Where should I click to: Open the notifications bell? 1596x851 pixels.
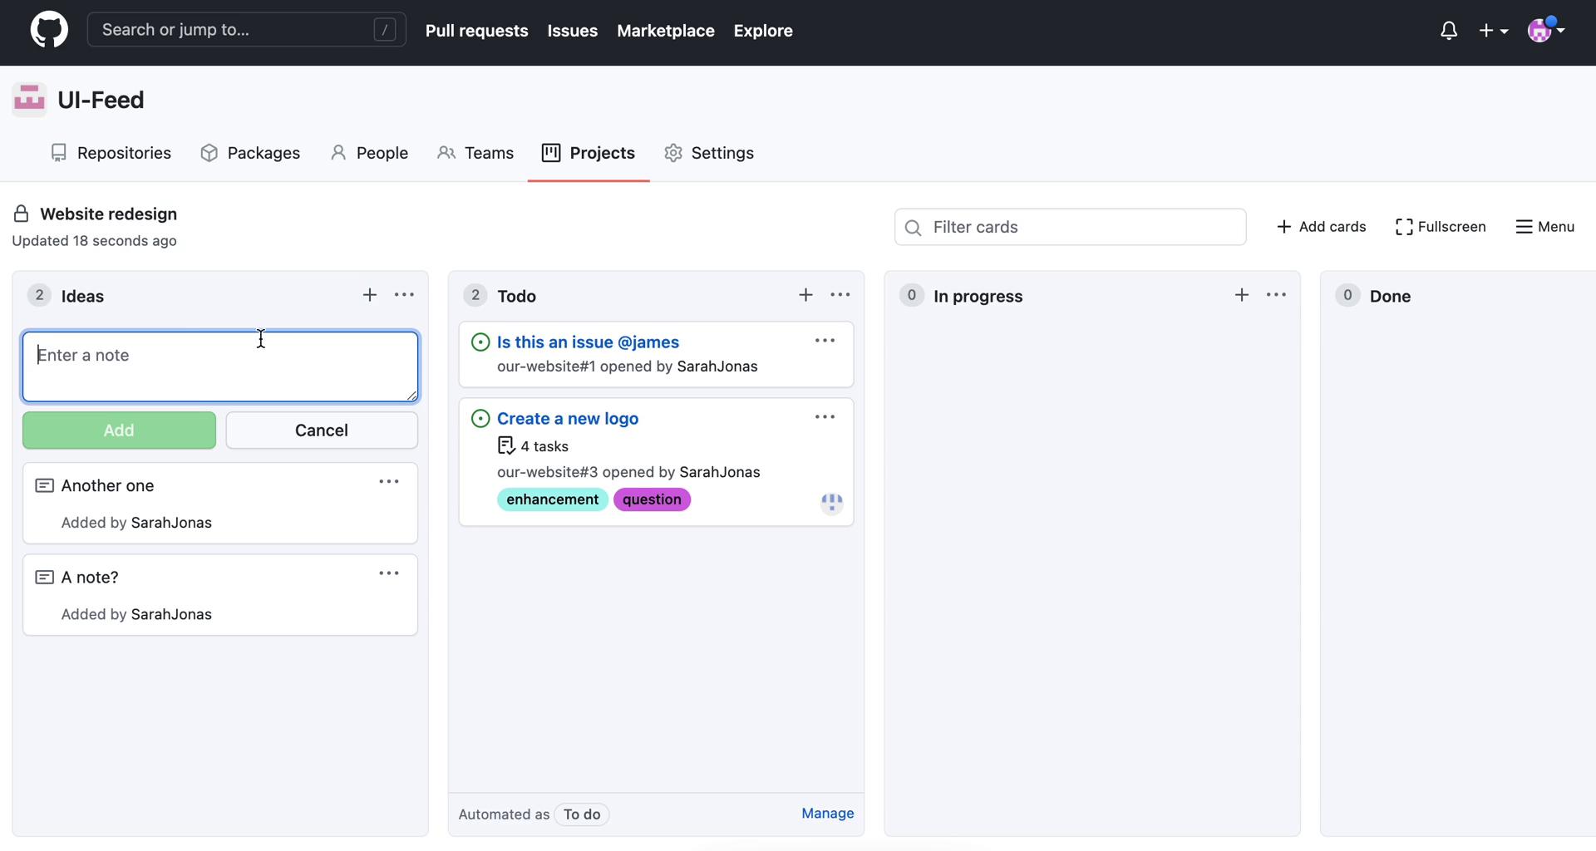pyautogui.click(x=1449, y=31)
